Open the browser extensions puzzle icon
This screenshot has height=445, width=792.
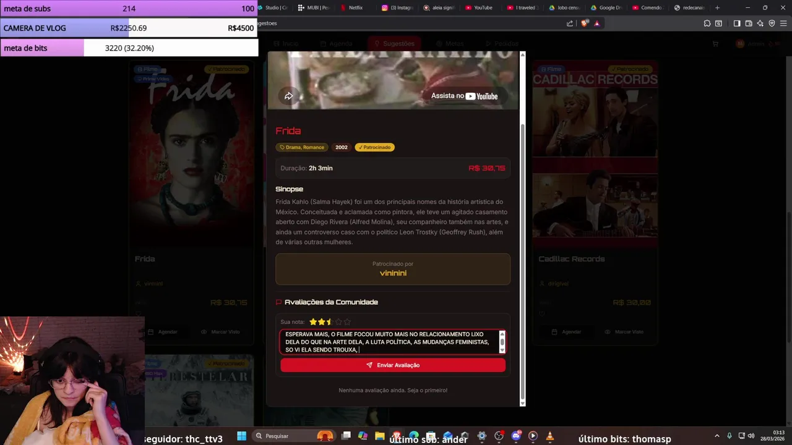(x=707, y=23)
